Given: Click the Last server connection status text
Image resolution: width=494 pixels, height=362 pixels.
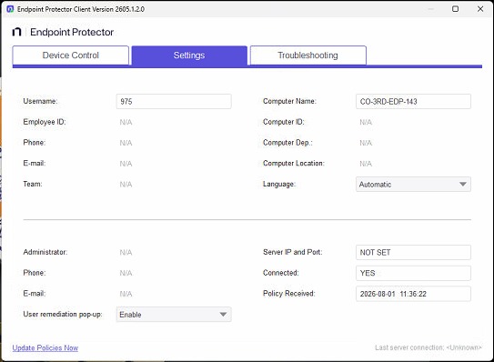Looking at the screenshot, I should pyautogui.click(x=428, y=347).
